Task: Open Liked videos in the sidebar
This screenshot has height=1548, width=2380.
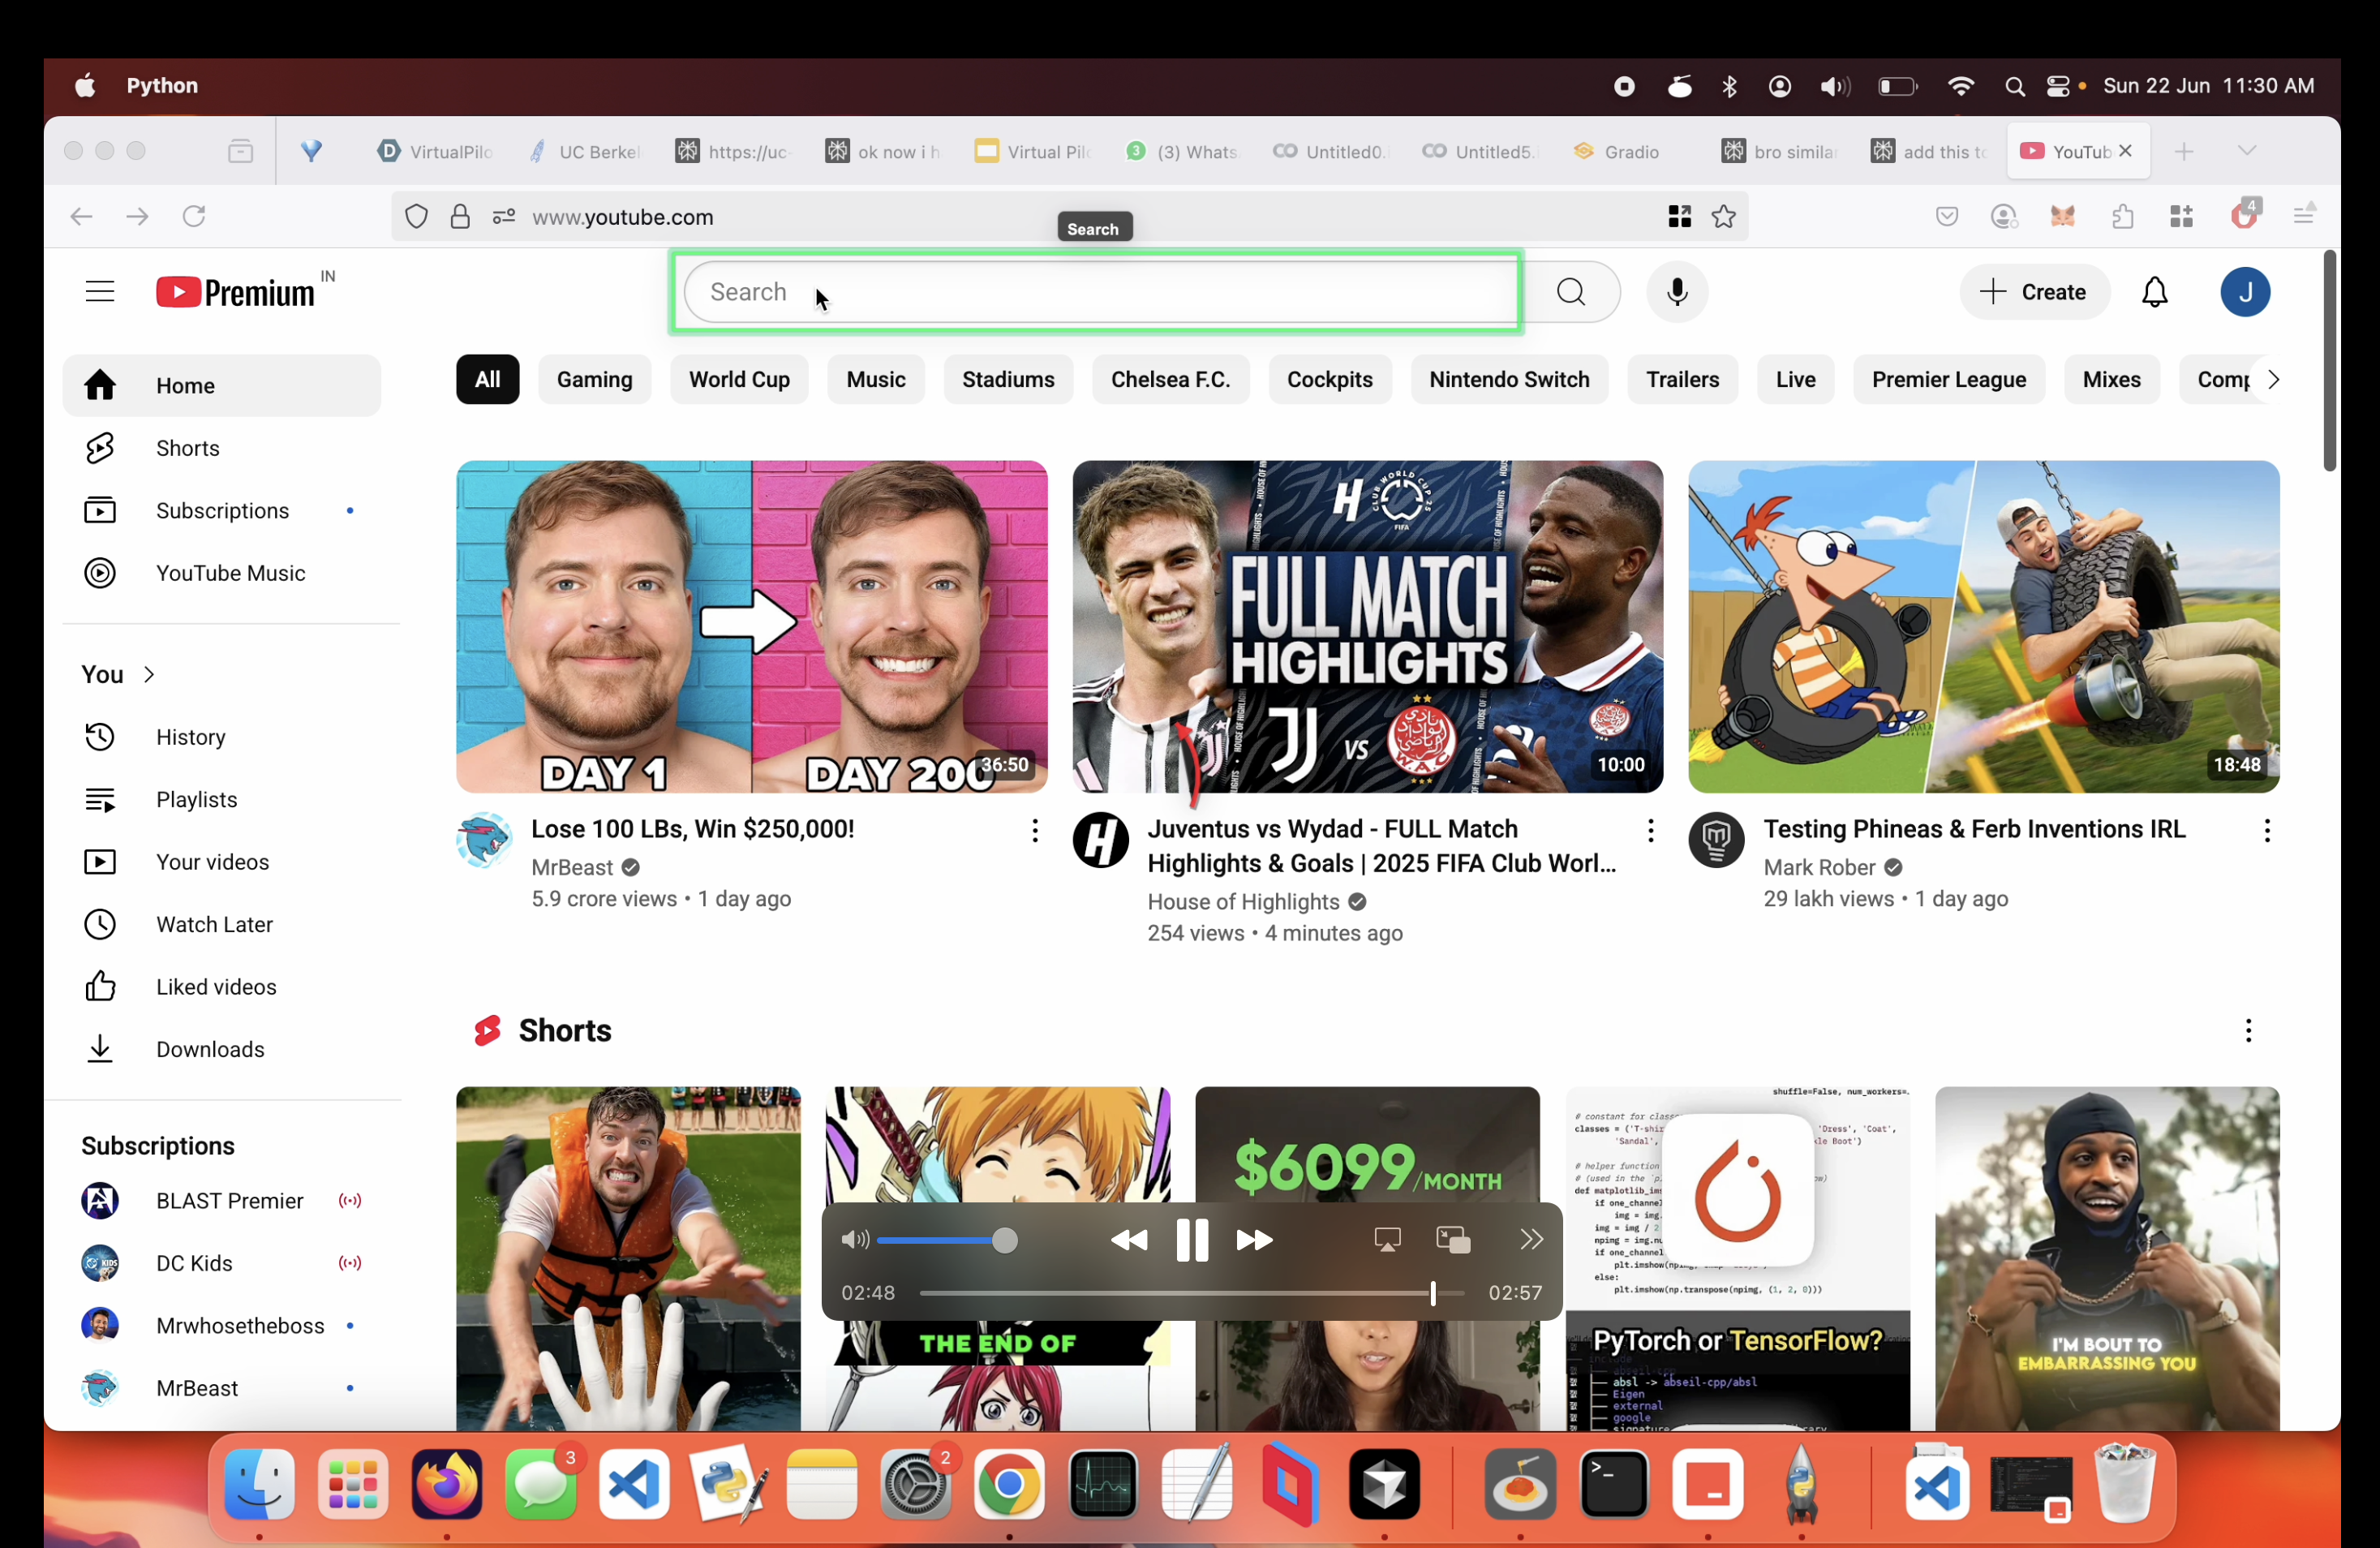Action: click(215, 987)
